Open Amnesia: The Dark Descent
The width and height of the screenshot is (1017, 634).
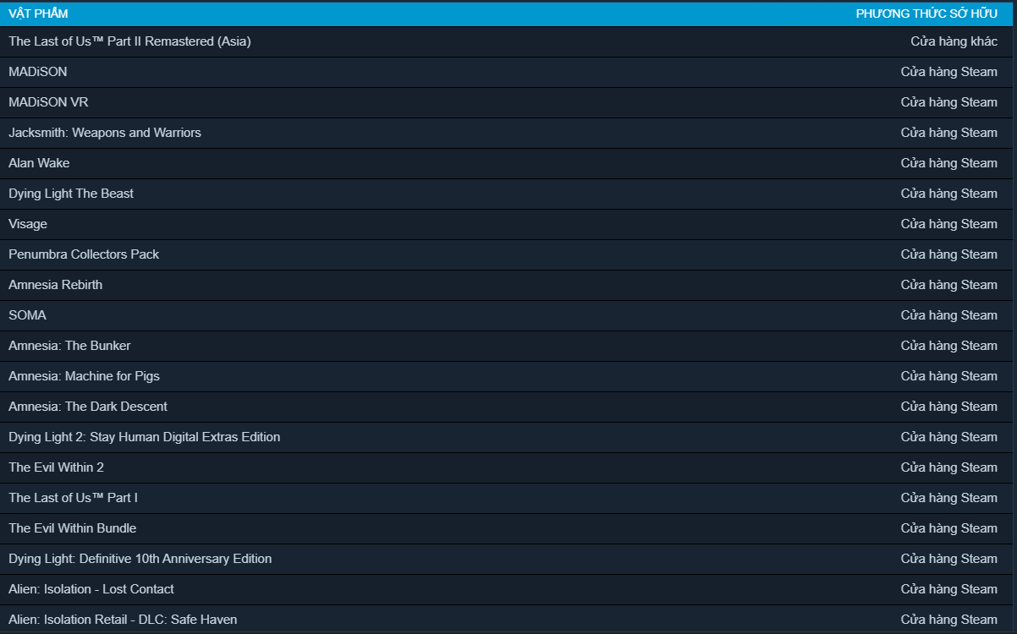(88, 407)
